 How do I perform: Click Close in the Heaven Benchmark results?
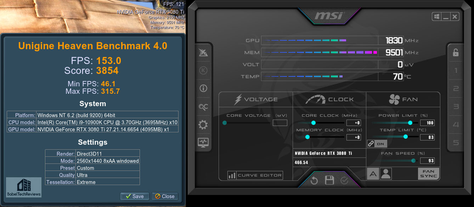165,196
